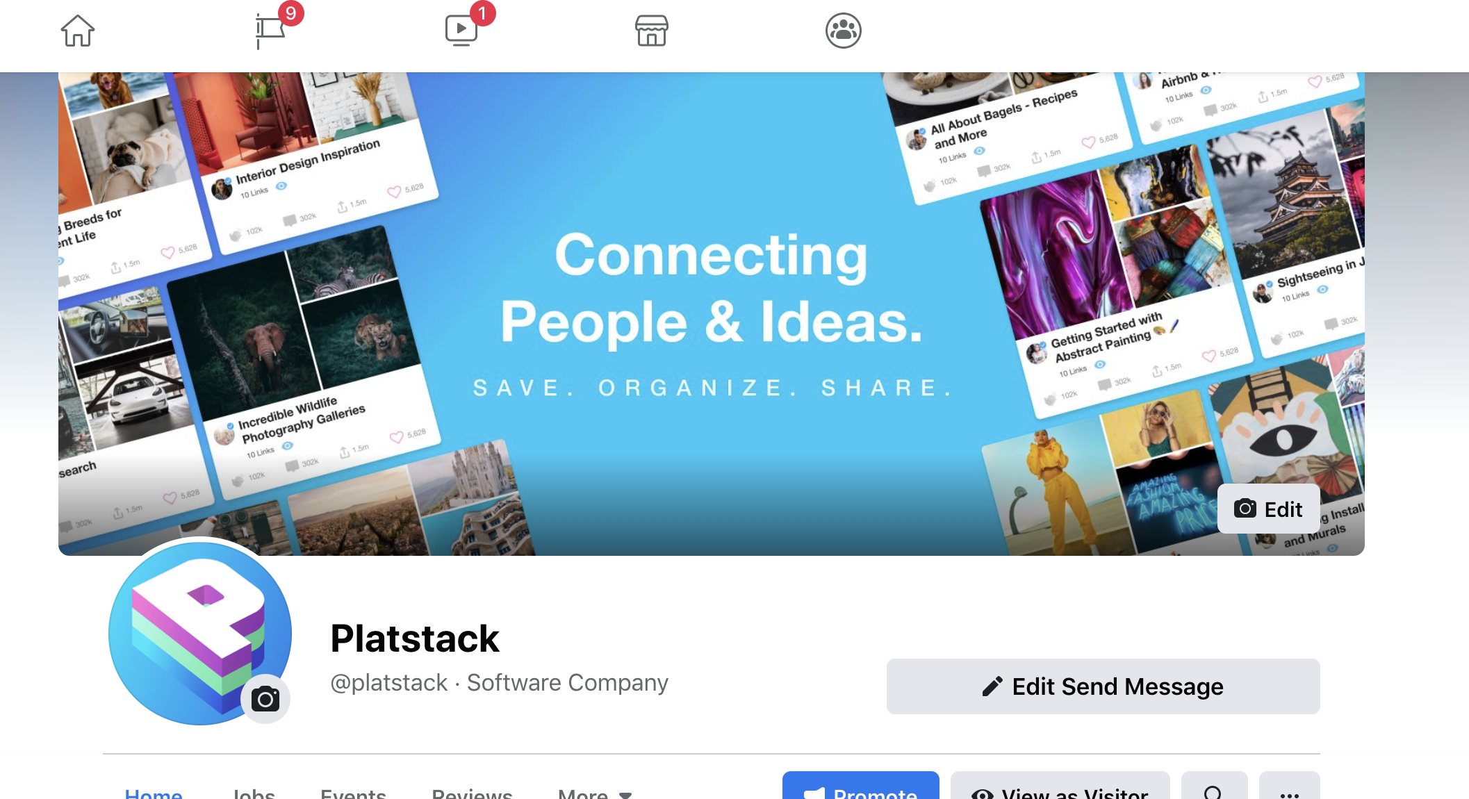Go to the Facebook Home feed icon
Viewport: 1469px width, 799px height.
(x=77, y=31)
